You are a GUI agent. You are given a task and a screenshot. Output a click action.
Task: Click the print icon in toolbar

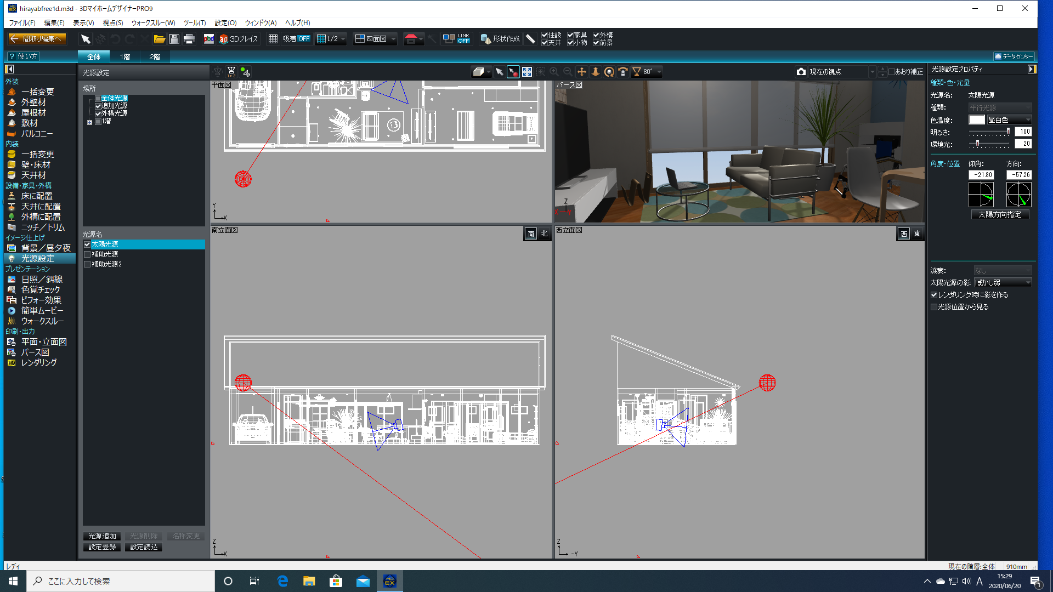point(189,39)
